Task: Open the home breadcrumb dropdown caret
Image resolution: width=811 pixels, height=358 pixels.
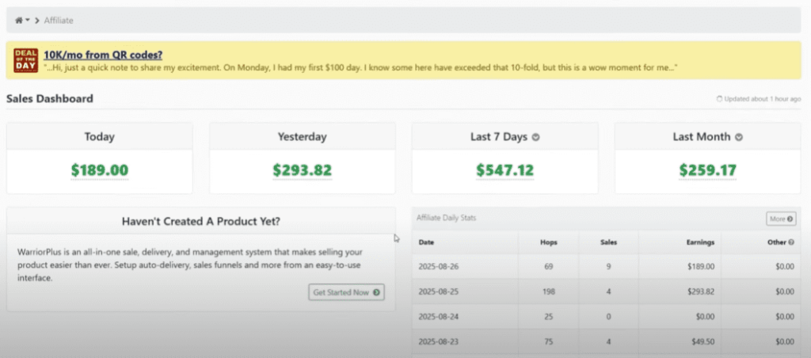Action: (x=28, y=20)
